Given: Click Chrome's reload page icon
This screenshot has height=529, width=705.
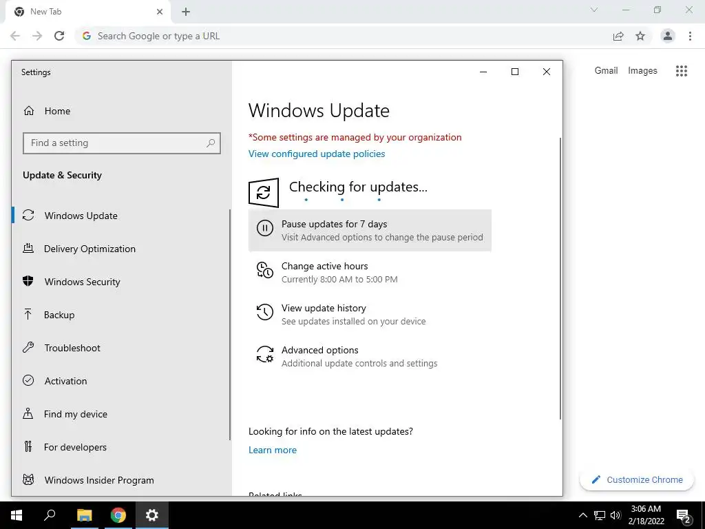Looking at the screenshot, I should (x=59, y=36).
